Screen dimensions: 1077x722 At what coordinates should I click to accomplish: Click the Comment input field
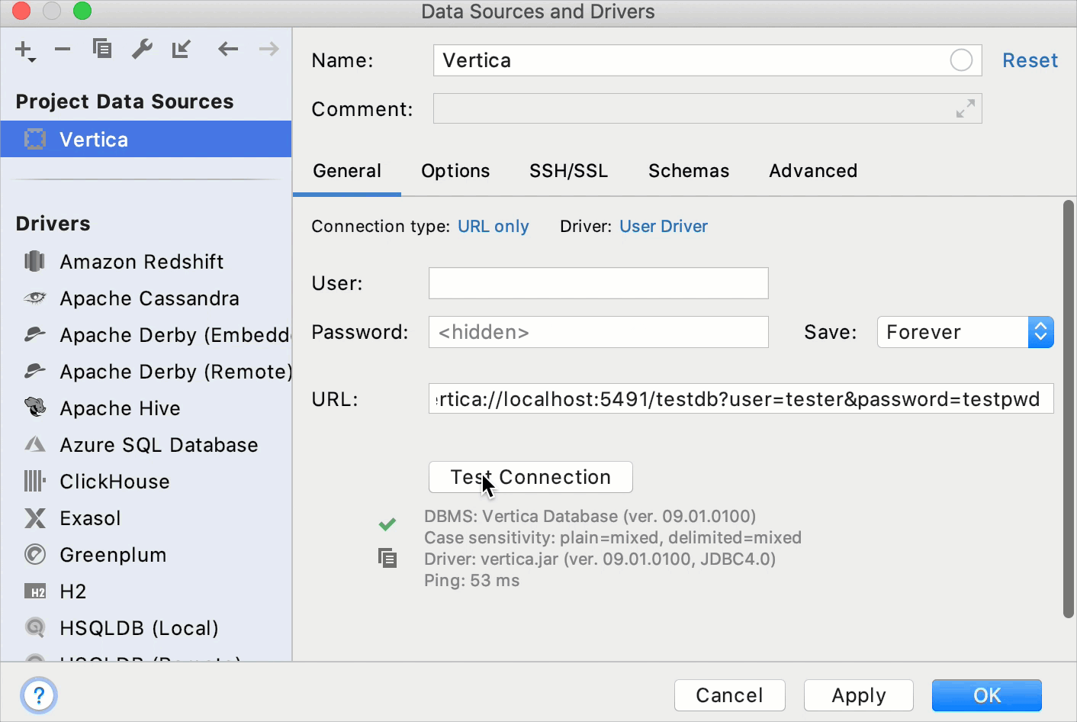coord(707,108)
